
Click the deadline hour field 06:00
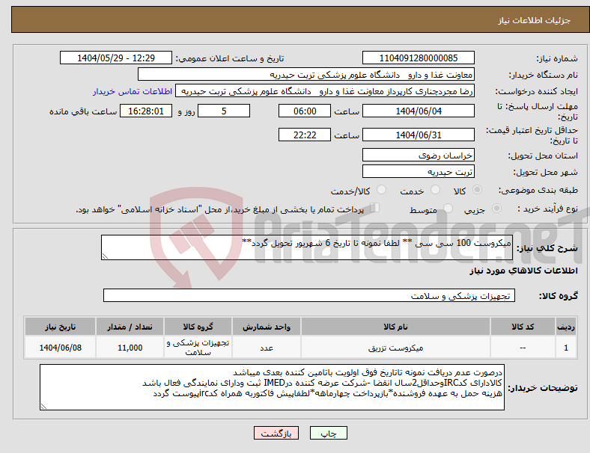[305, 111]
